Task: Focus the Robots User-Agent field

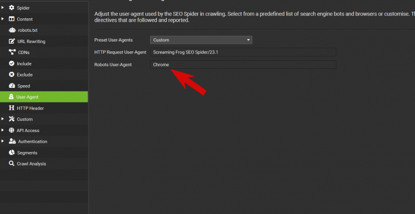Action: [x=243, y=65]
